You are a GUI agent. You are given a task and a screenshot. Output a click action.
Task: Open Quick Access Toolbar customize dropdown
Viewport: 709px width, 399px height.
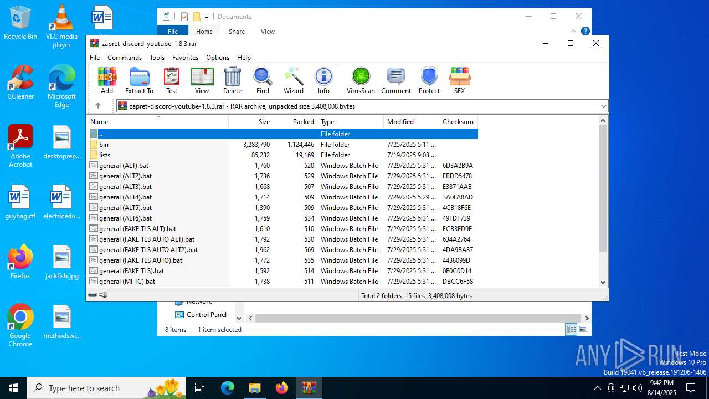pyautogui.click(x=207, y=17)
